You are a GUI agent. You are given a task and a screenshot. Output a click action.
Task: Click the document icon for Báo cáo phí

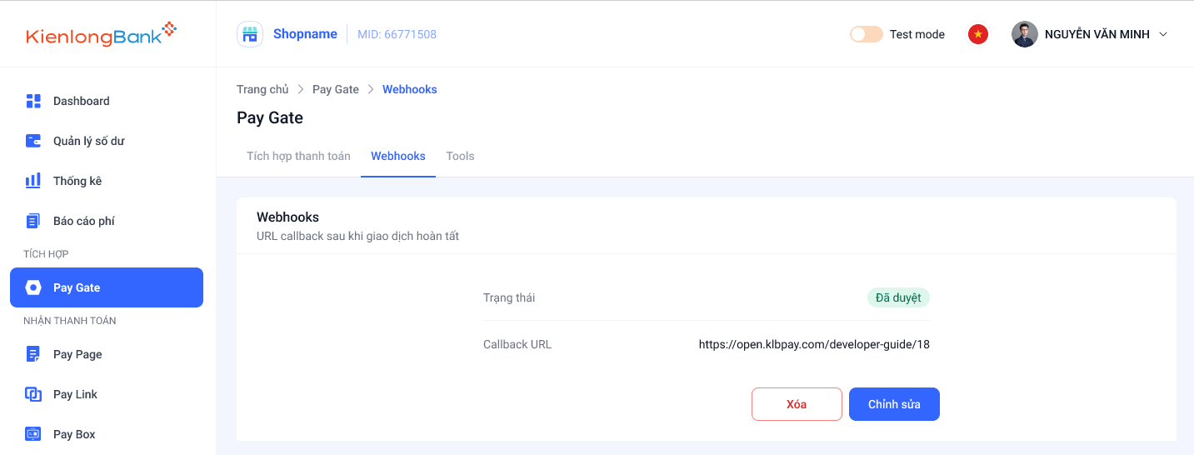pyautogui.click(x=33, y=221)
